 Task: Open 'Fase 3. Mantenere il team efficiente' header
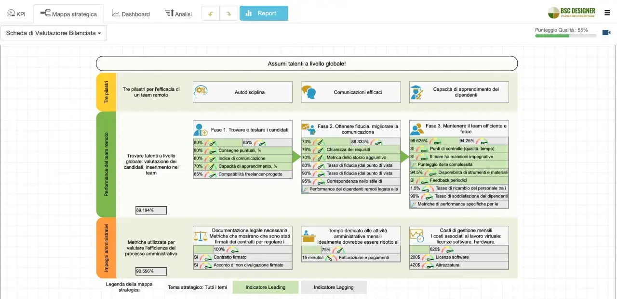click(466, 129)
